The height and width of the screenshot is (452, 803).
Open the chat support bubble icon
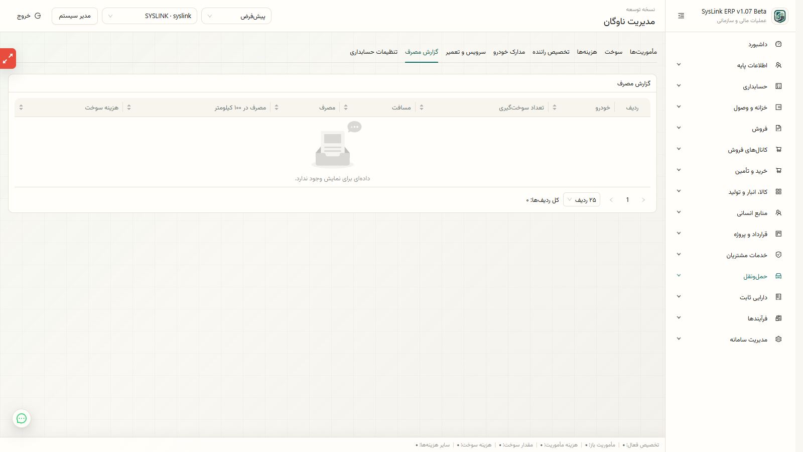22,418
